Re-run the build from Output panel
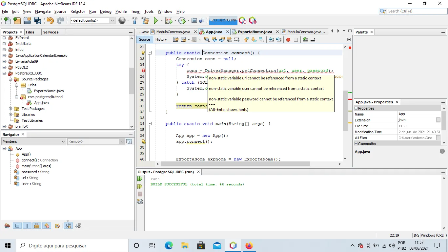 pos(140,179)
